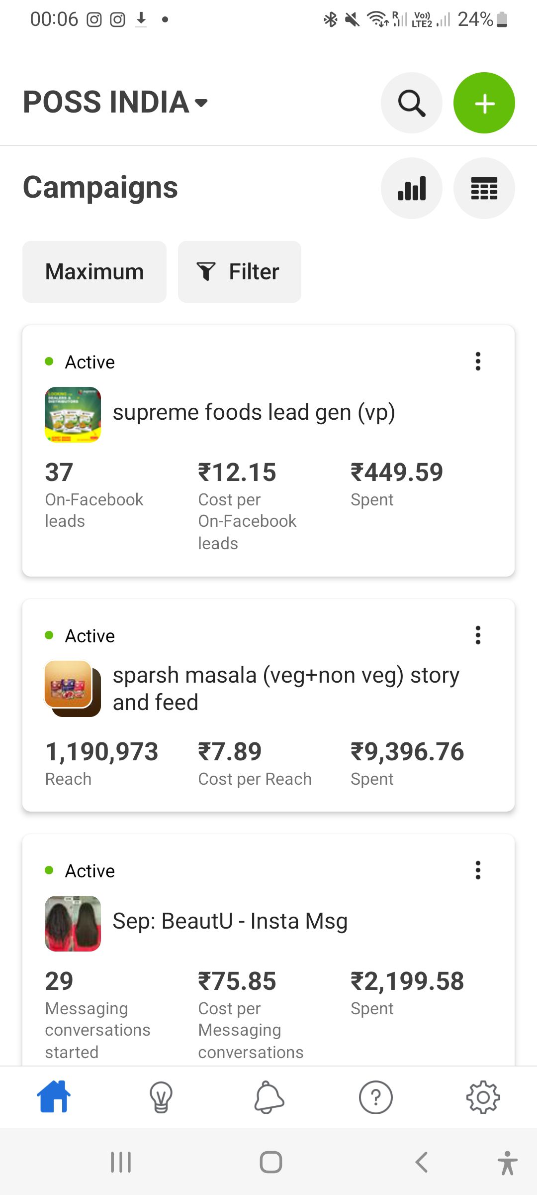
Task: Open options for supreme foods campaign
Action: pyautogui.click(x=478, y=361)
